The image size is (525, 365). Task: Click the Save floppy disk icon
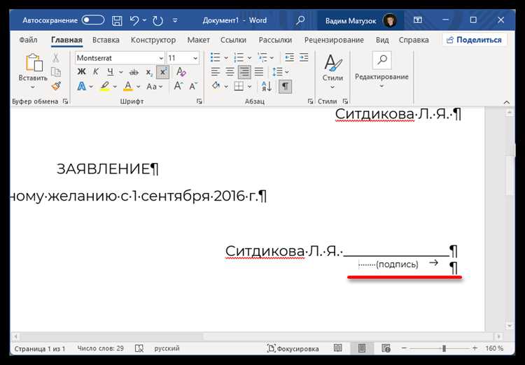(117, 21)
